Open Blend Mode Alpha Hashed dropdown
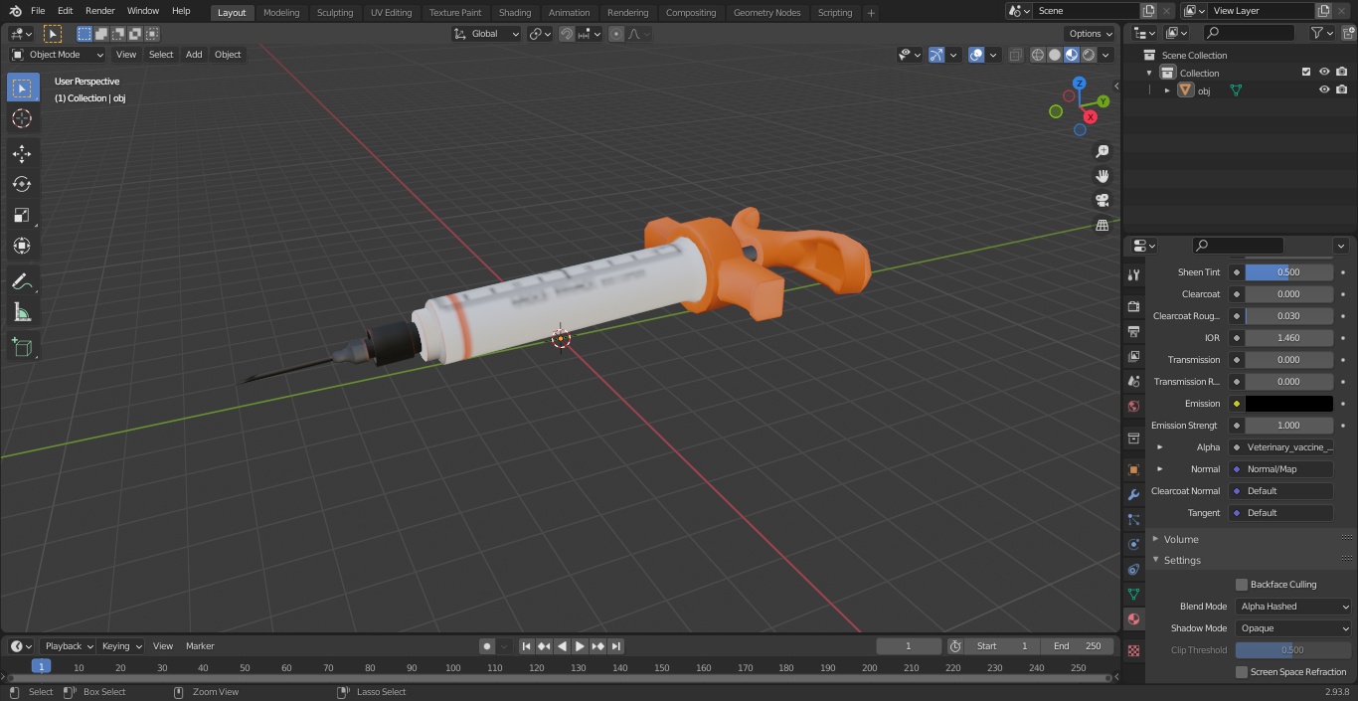Image resolution: width=1358 pixels, height=701 pixels. (x=1293, y=607)
